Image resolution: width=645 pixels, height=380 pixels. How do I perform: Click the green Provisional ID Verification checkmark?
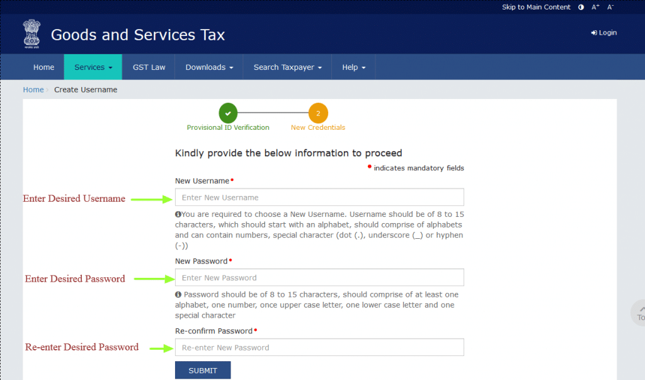[x=228, y=113]
